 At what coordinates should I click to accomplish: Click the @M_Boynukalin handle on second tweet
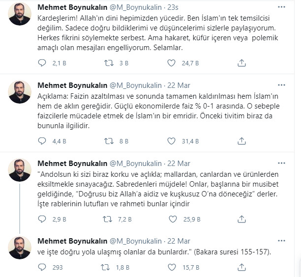135,84
